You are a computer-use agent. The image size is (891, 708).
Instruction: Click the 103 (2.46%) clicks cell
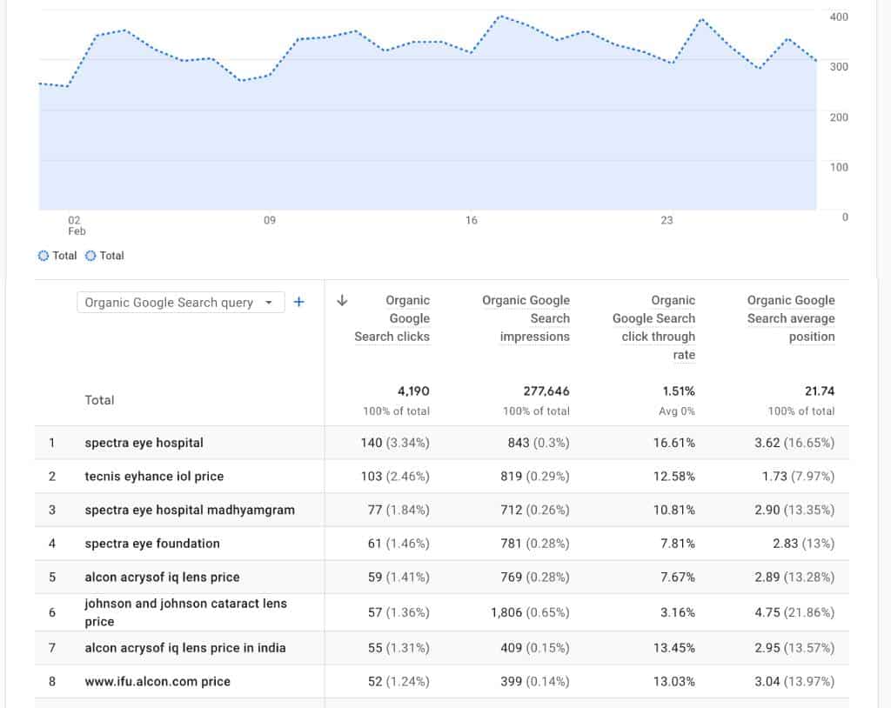click(395, 476)
